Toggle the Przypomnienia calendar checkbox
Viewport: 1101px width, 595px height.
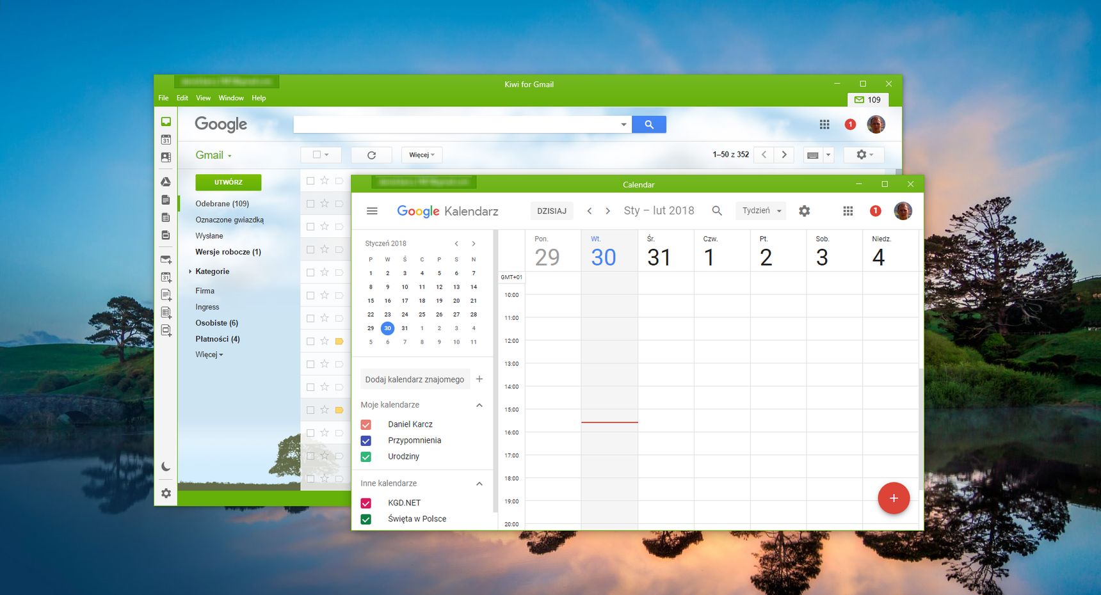tap(366, 441)
